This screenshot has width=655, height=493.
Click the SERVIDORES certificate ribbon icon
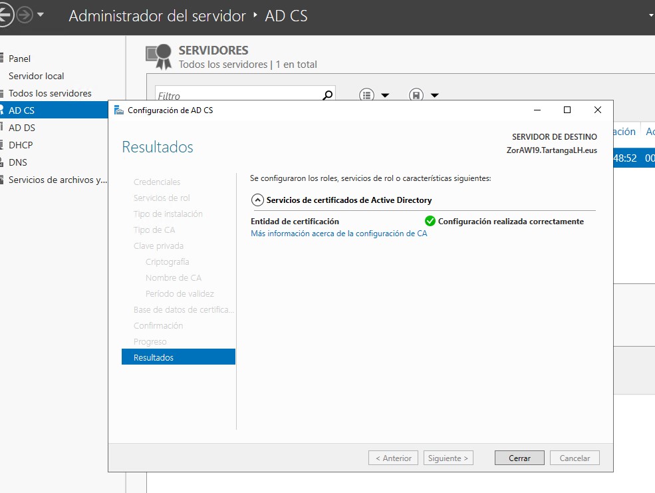coord(159,57)
